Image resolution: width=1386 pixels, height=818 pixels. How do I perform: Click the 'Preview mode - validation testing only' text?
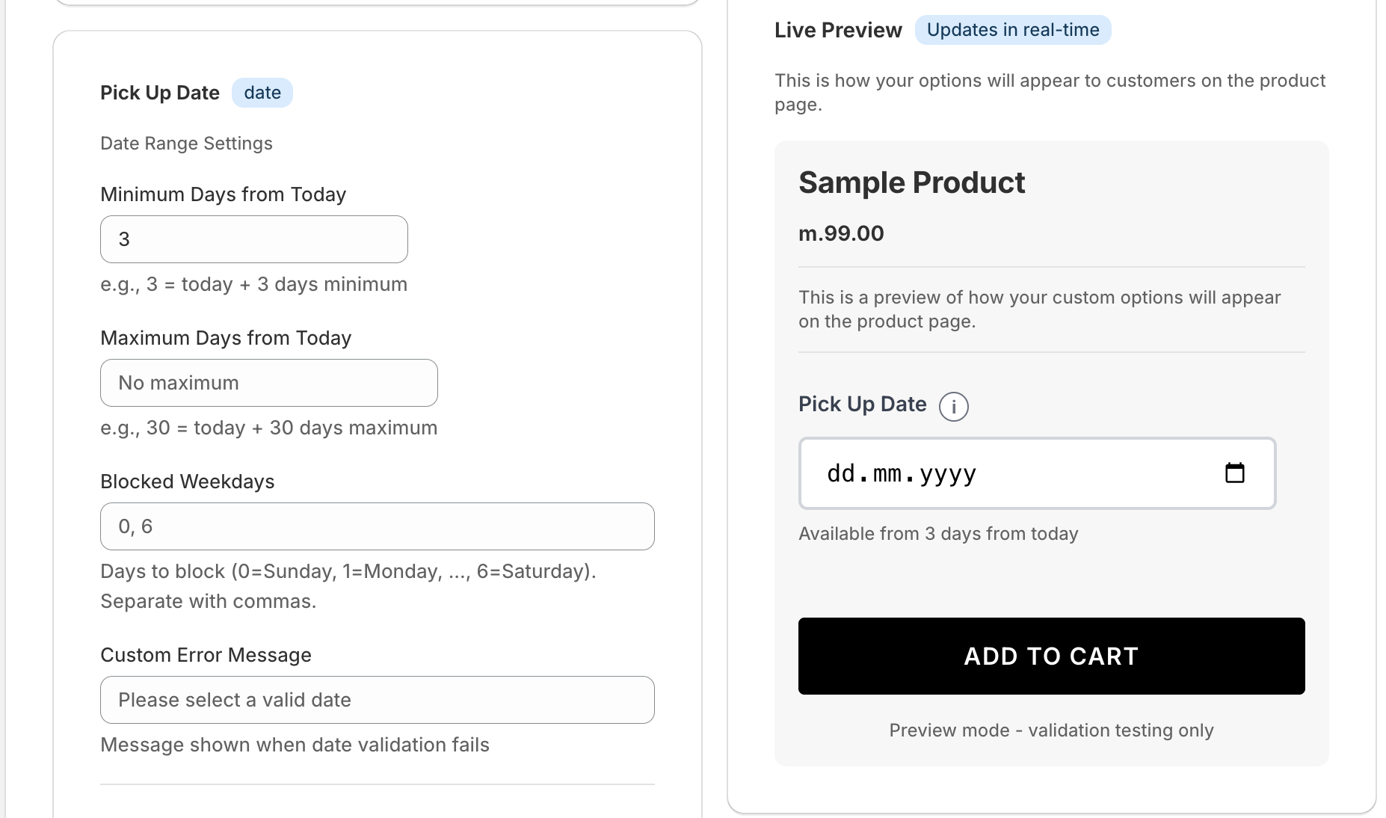pos(1050,730)
